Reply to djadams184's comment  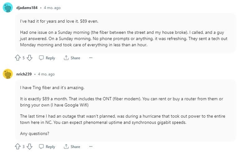click(x=47, y=58)
